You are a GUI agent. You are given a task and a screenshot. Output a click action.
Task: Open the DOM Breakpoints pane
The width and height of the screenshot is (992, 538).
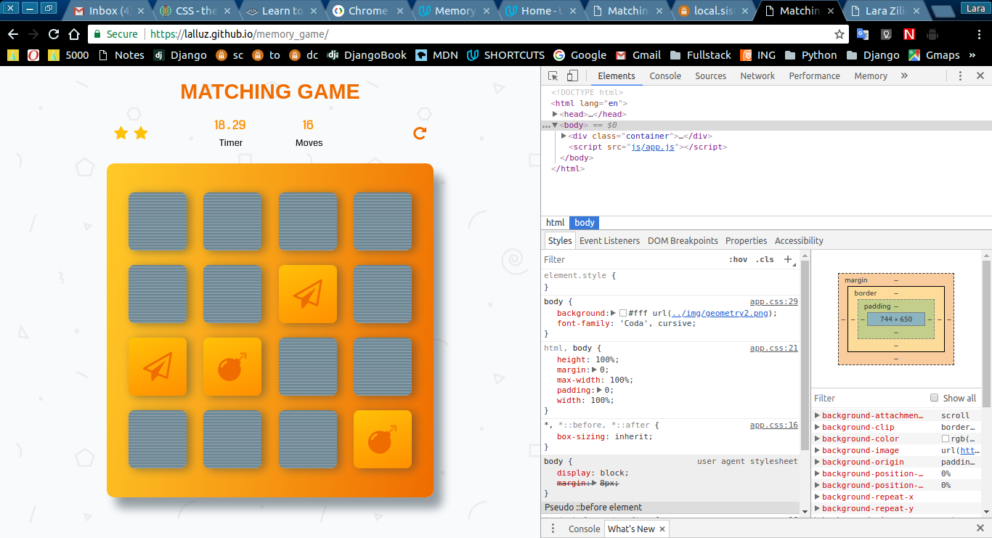coord(683,240)
